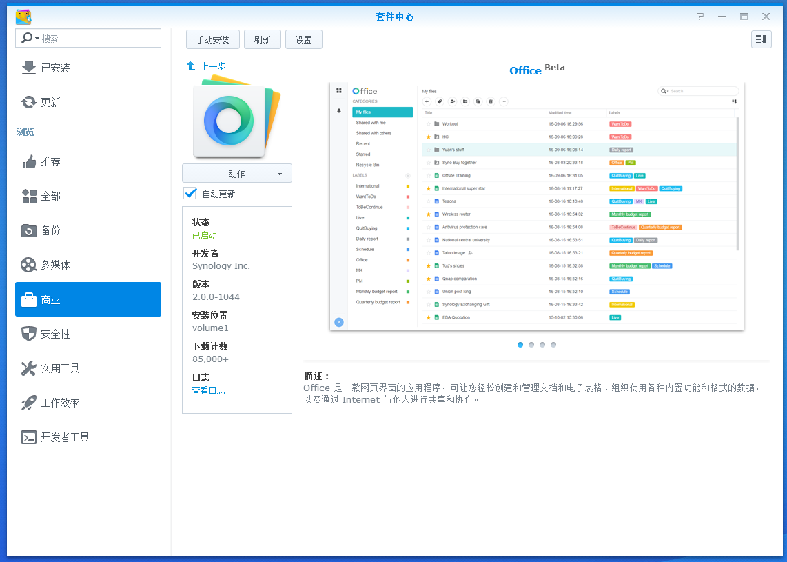787x562 pixels.
Task: Click the Office Beta title heading
Action: coord(537,70)
